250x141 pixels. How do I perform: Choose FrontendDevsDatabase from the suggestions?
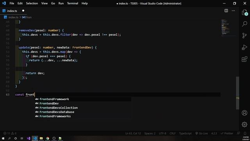point(83,112)
